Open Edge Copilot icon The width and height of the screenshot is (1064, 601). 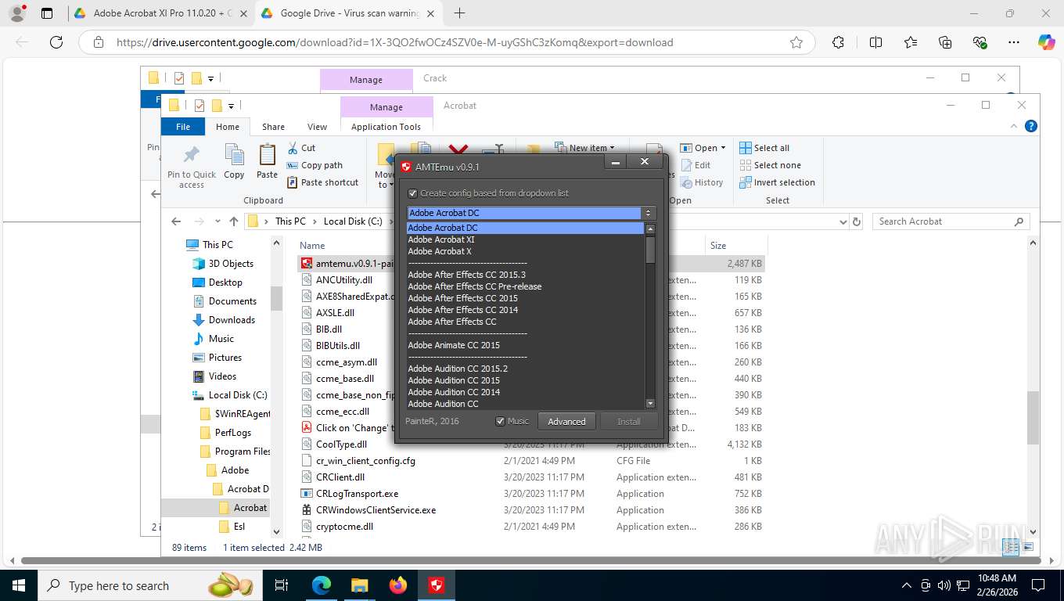tap(1046, 42)
